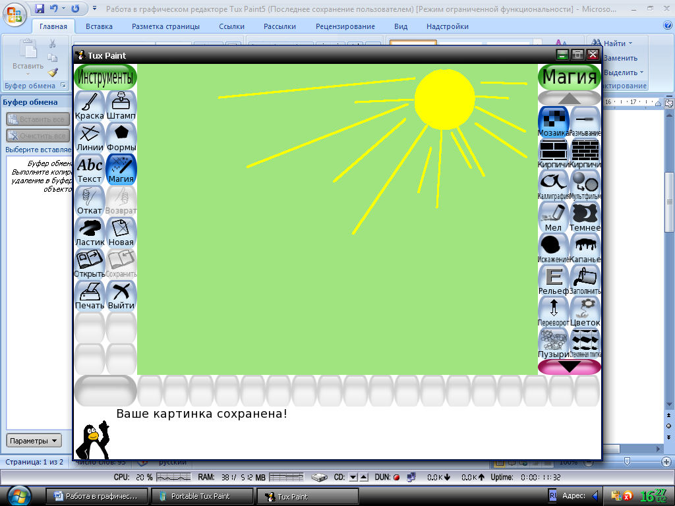
Task: Click the Format Painter brush icon in Word
Action: click(x=53, y=72)
